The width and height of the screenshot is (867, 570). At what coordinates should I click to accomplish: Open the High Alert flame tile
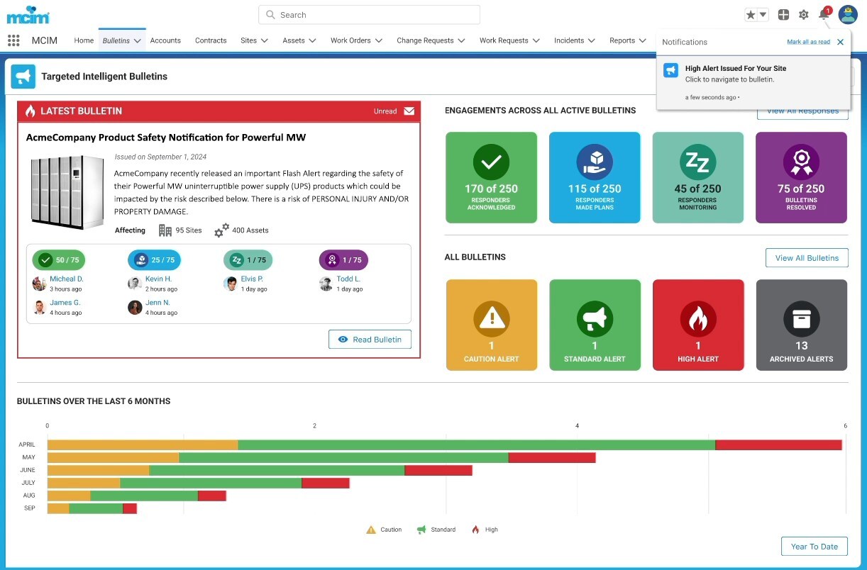[x=698, y=325]
